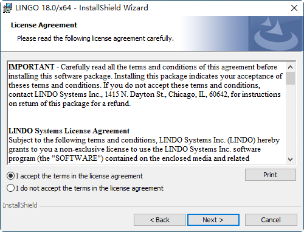Click the 'I do not accept the terms' label text
304x232 pixels.
[90, 188]
